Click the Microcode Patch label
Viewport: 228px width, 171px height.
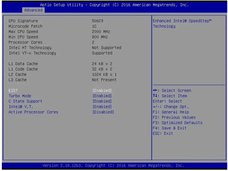[x=25, y=26]
